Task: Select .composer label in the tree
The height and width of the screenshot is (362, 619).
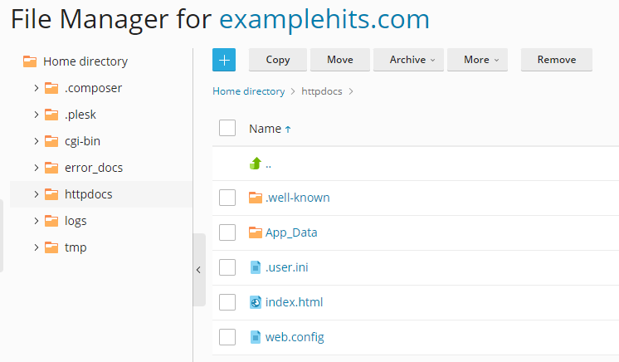Action: [x=93, y=88]
